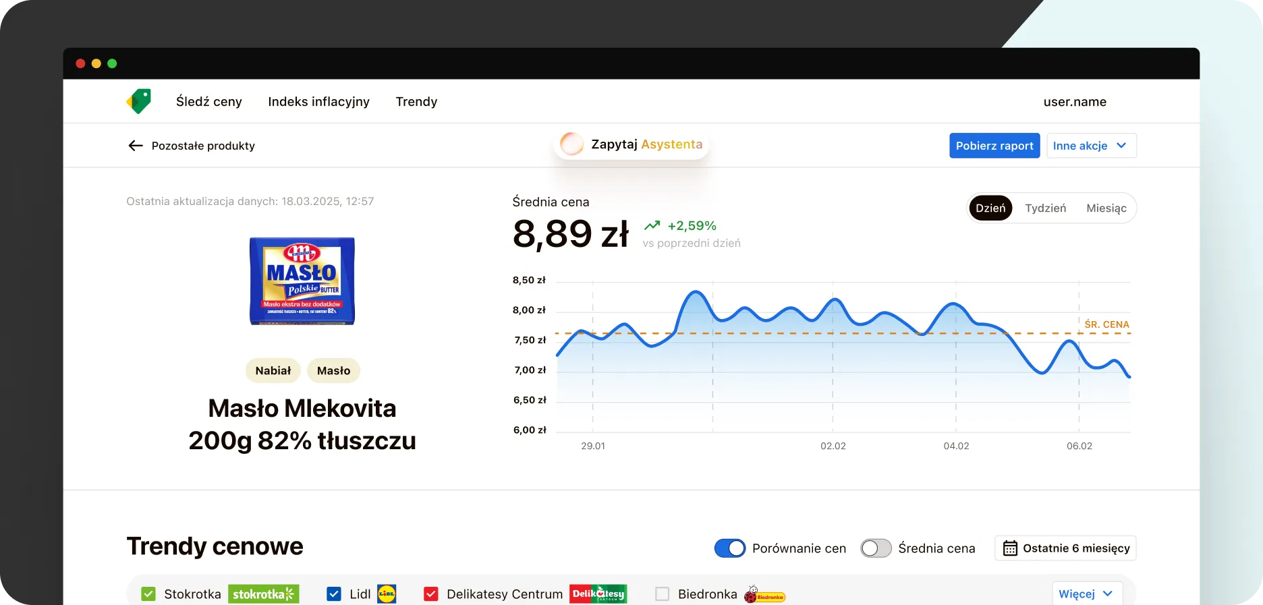
Task: Open the Indeks inflacyjny menu item
Action: coord(318,102)
